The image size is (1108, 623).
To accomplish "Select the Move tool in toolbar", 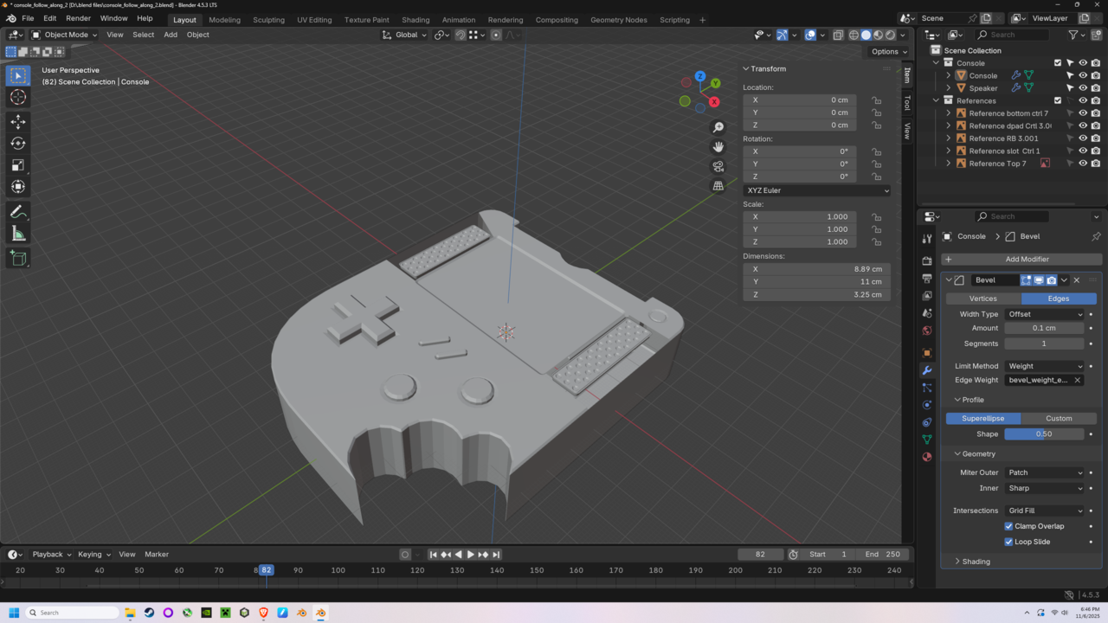I will point(18,122).
